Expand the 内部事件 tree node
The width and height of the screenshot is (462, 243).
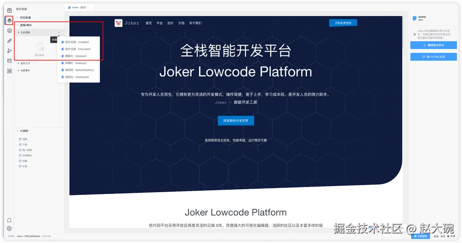coord(18,70)
